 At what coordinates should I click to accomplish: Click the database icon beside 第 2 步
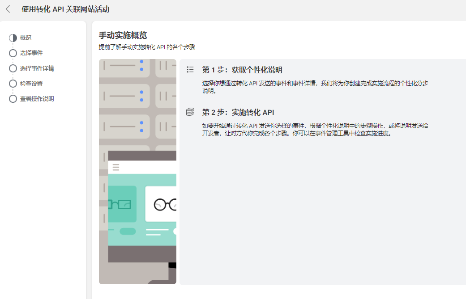[x=190, y=112]
